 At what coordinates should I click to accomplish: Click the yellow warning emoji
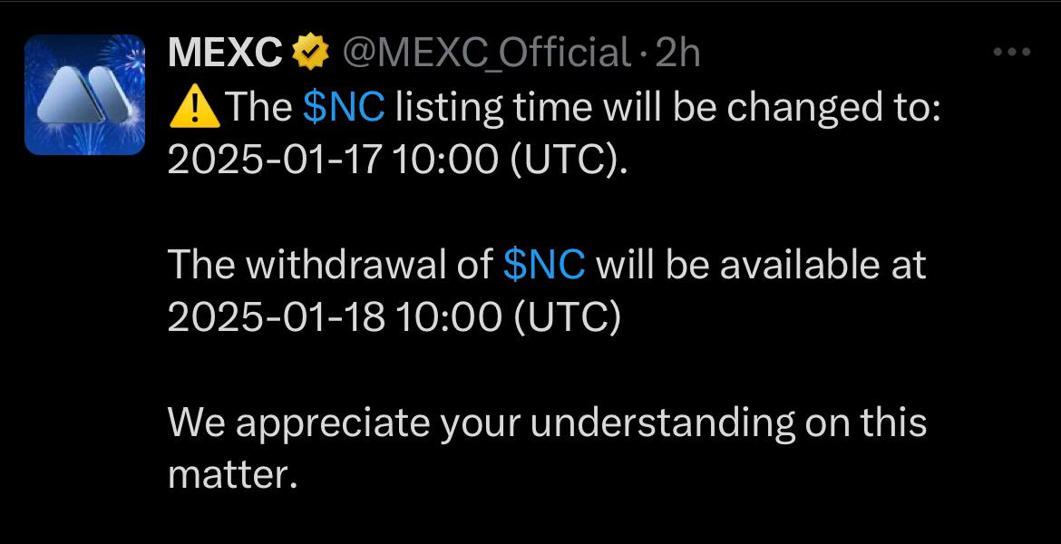click(x=192, y=109)
